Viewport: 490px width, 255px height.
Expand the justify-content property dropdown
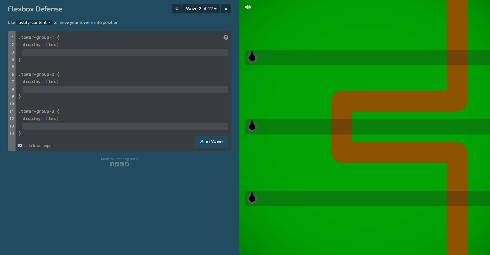34,22
